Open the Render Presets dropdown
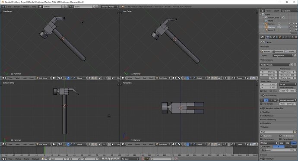Image resolution: width=298 pixels, height=161 pixels. point(275,65)
